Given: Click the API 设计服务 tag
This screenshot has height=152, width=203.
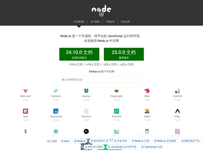Looking at the screenshot, I should [94, 147].
